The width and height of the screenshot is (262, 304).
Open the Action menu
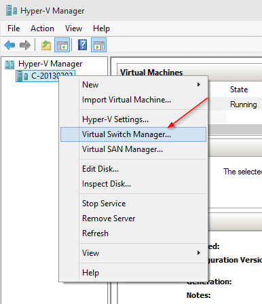(42, 28)
